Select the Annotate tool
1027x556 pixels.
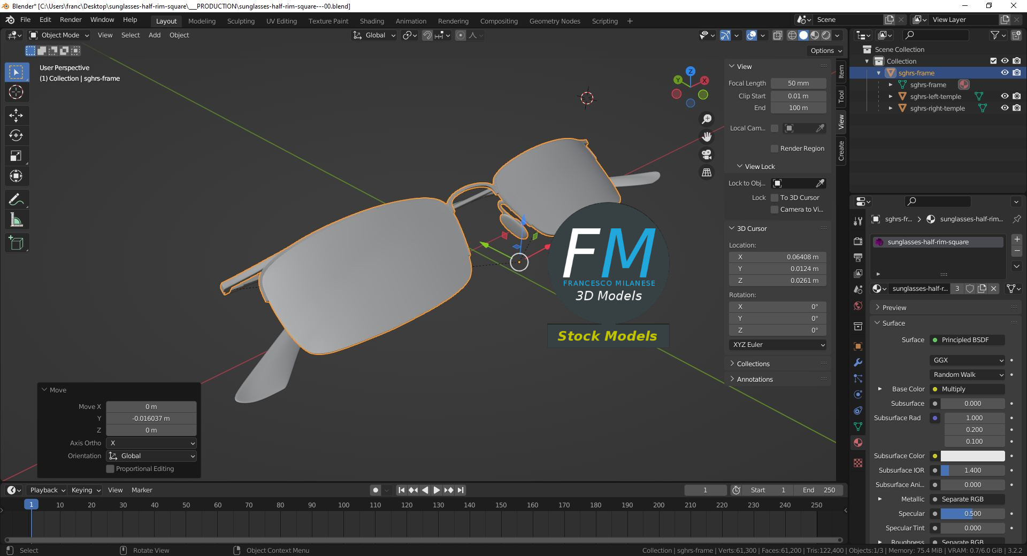[17, 200]
